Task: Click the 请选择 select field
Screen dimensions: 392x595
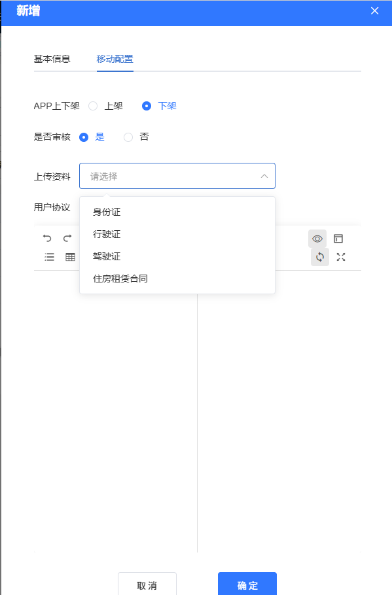Action: point(177,176)
